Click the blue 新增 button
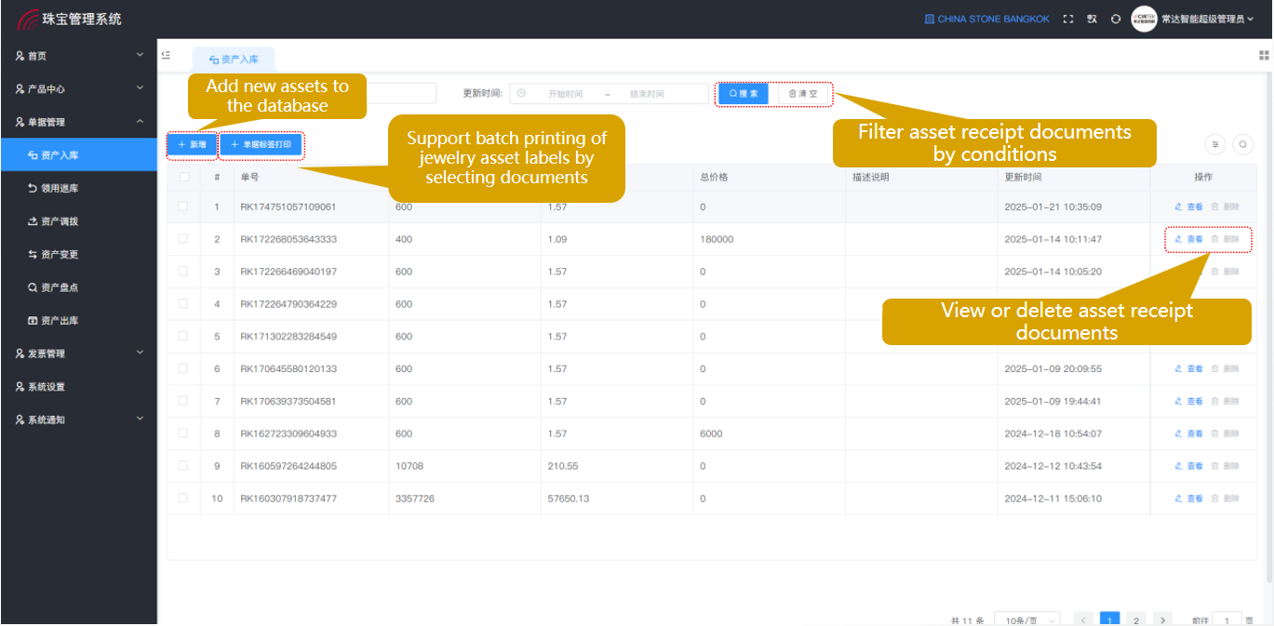This screenshot has width=1274, height=626. (192, 145)
